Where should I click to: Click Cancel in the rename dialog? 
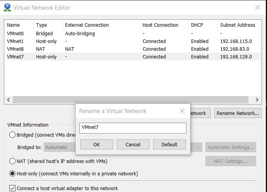133,144
